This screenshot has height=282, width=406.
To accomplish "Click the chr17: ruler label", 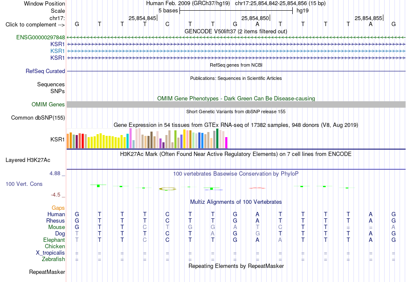I will [x=57, y=18].
